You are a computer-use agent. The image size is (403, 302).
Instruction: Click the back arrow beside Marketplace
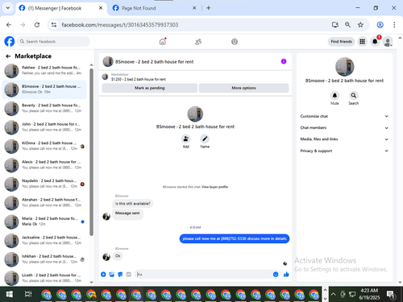(8, 56)
